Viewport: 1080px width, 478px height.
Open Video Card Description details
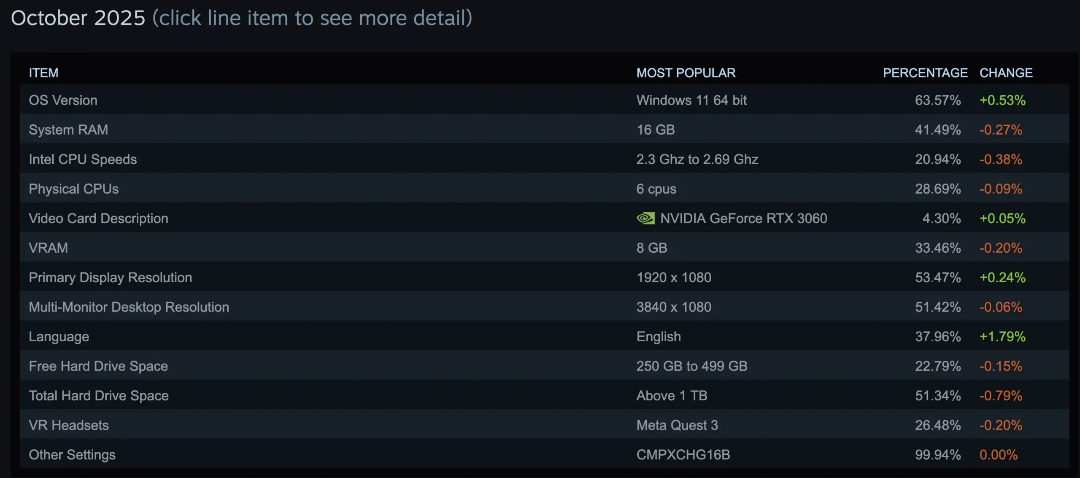98,218
